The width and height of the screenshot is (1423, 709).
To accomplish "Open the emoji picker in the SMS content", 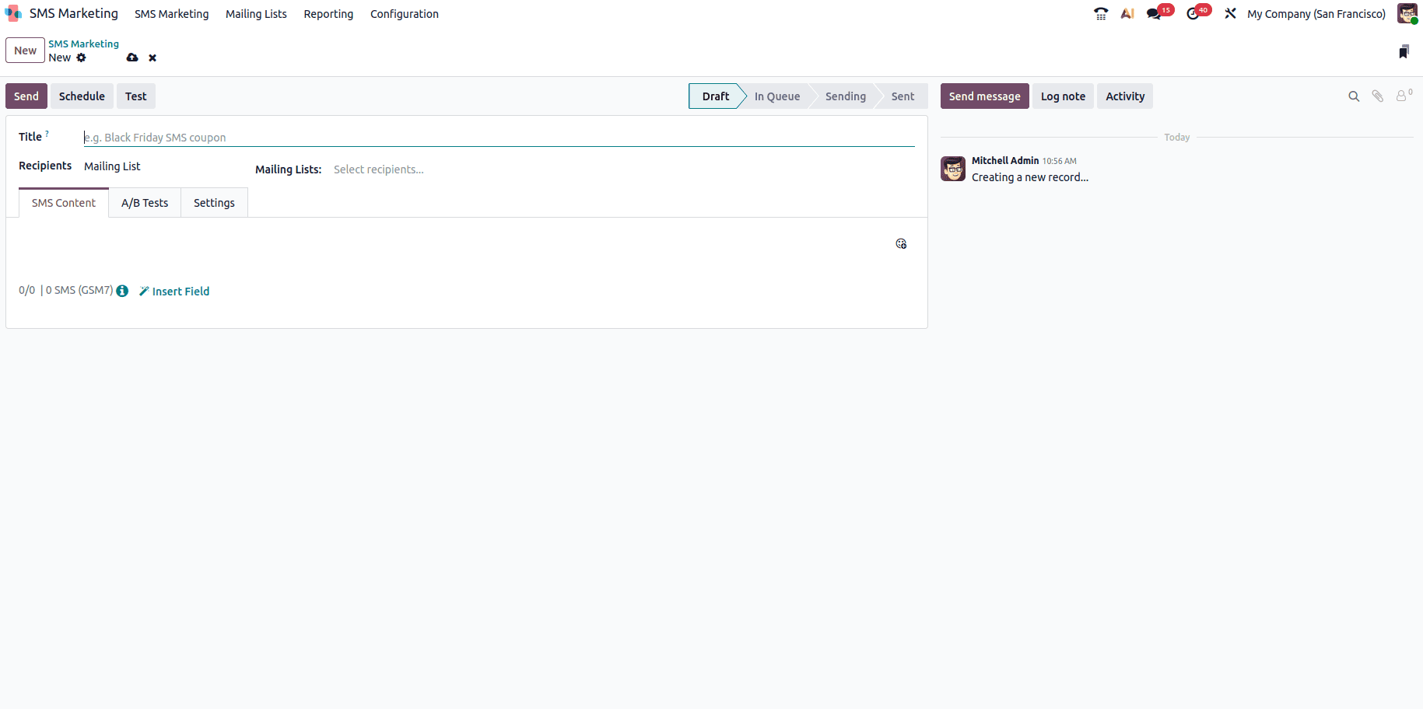I will [x=901, y=243].
